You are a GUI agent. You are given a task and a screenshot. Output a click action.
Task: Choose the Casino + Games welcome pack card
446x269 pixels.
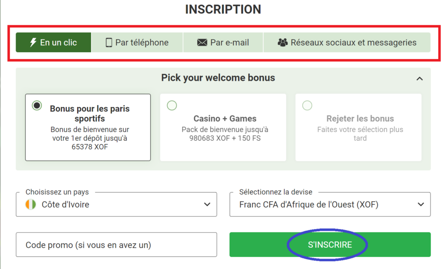[223, 127]
